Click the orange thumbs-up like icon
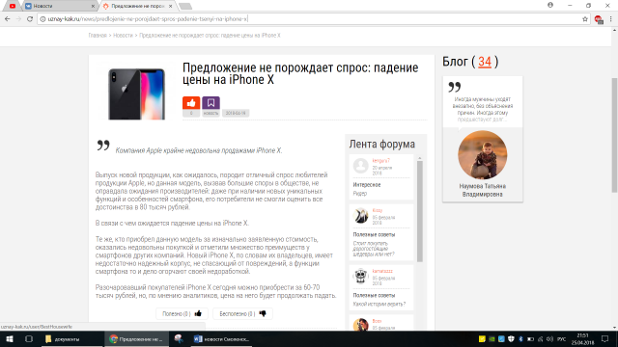This screenshot has width=618, height=347. pos(191,103)
